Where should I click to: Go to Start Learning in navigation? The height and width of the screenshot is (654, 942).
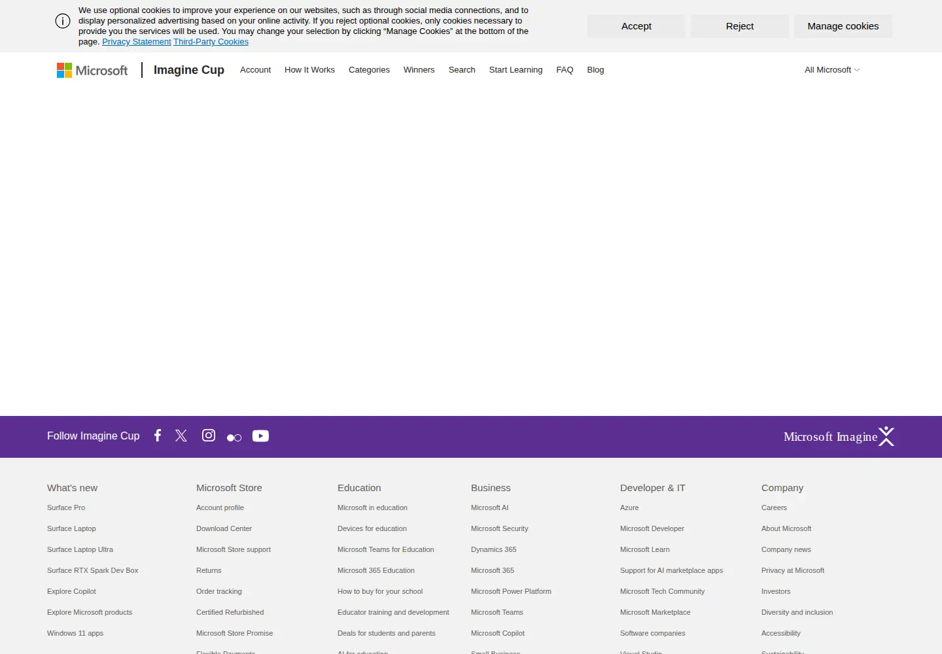515,70
